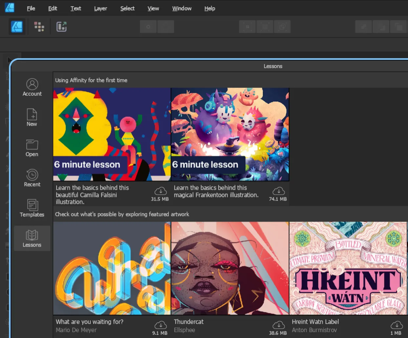This screenshot has width=408, height=338.
Task: Open the Select menu
Action: 127,8
